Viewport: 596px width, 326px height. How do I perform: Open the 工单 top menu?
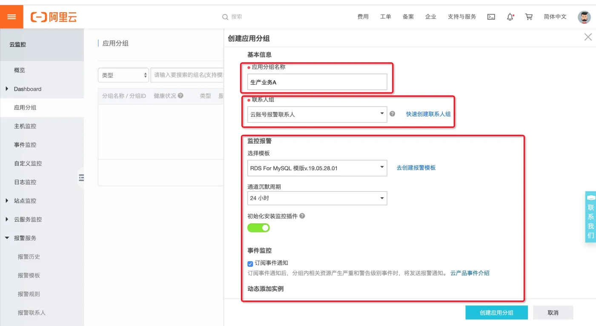click(x=386, y=17)
